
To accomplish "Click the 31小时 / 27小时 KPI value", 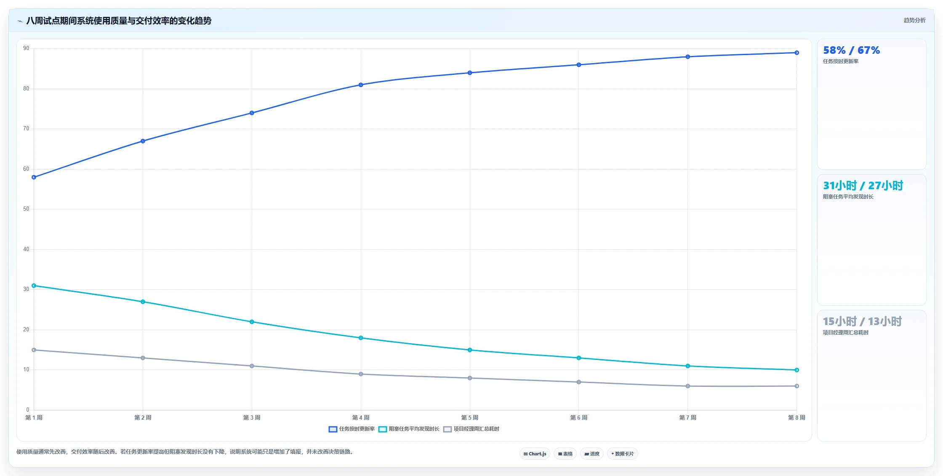I will 863,185.
